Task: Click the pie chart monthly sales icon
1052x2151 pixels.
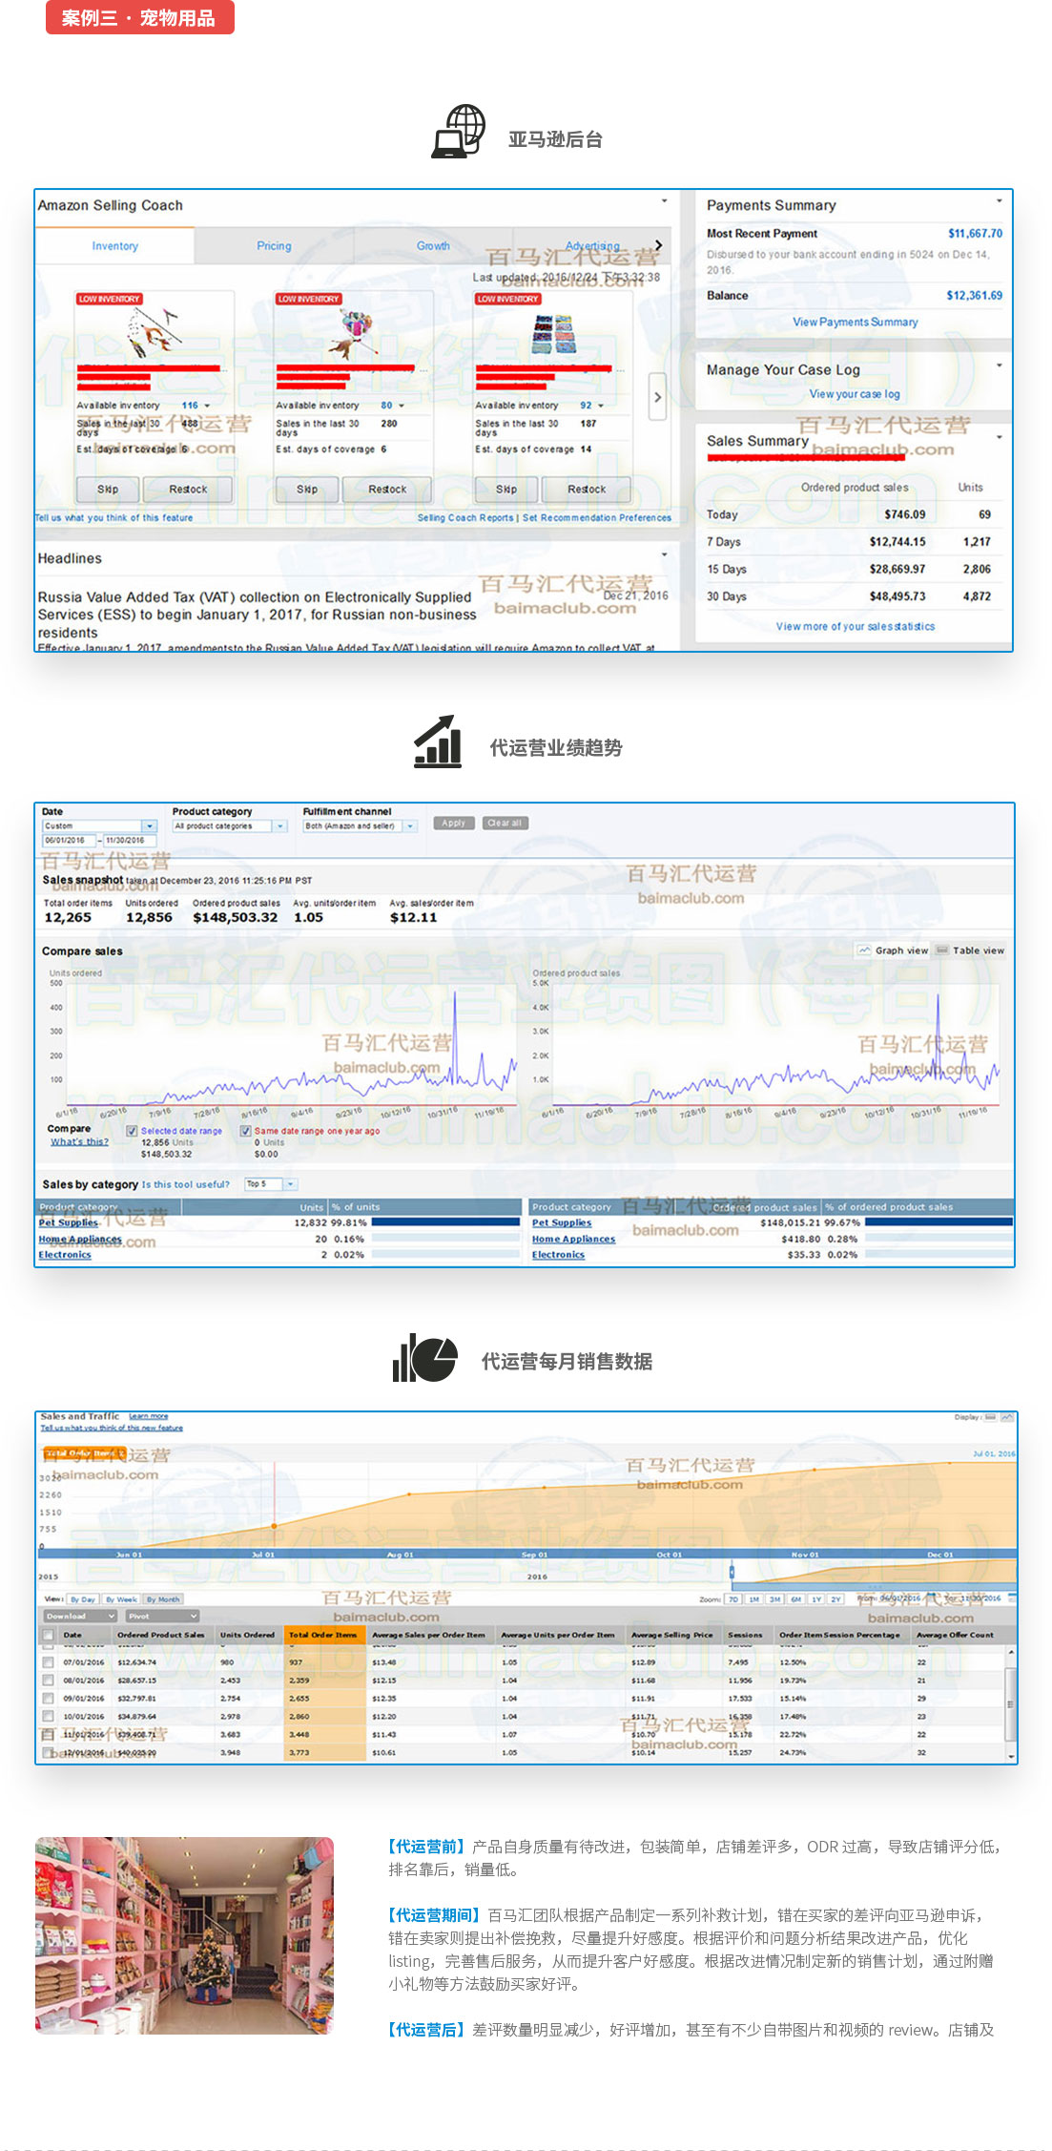Action: pyautogui.click(x=425, y=1358)
